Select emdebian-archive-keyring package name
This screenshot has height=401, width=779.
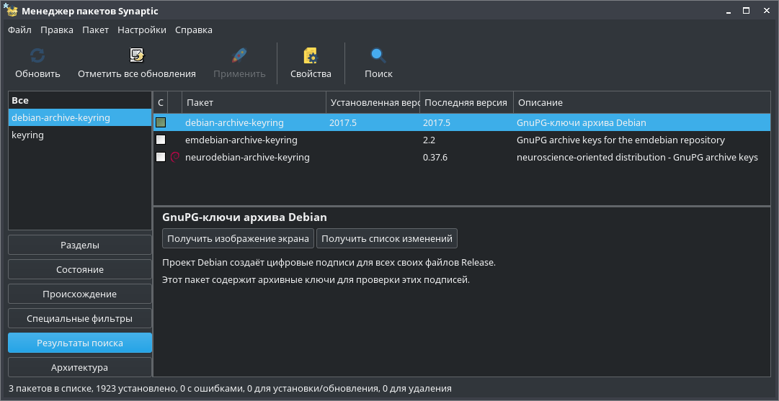[241, 140]
